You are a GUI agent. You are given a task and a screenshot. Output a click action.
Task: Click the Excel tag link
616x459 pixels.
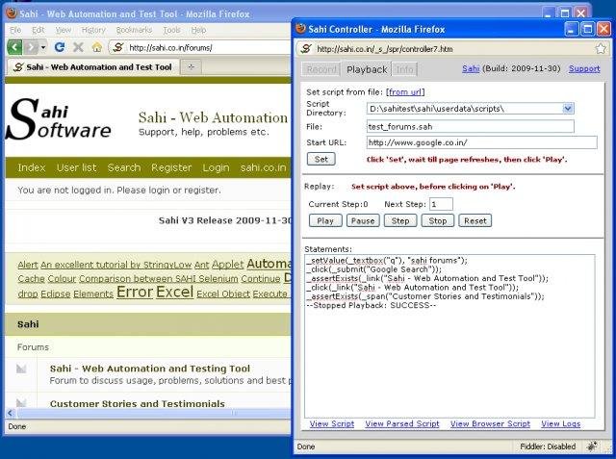tap(175, 293)
